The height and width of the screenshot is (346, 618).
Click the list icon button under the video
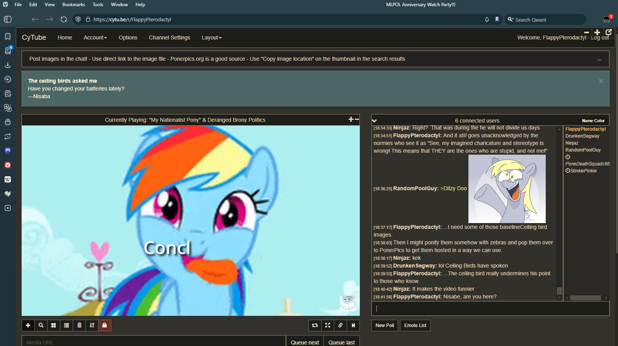click(66, 326)
